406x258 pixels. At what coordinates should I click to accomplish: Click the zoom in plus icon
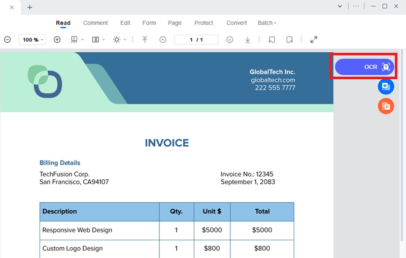click(x=57, y=40)
